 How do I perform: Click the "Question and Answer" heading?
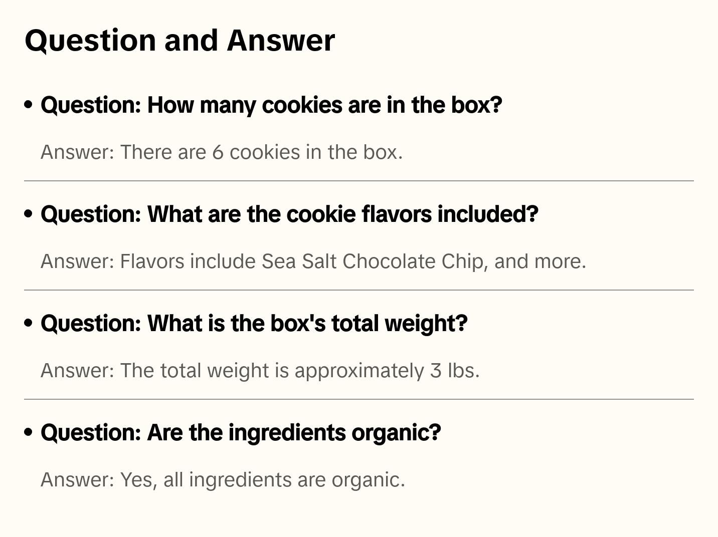(x=179, y=40)
